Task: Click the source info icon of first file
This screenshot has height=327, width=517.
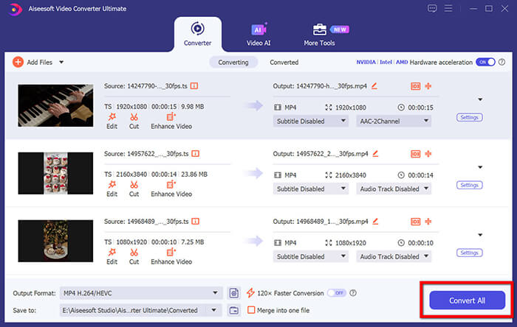Action: (x=194, y=86)
